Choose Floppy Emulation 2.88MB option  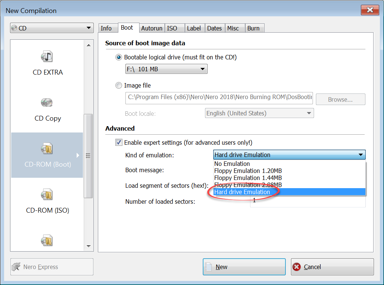pyautogui.click(x=289, y=185)
